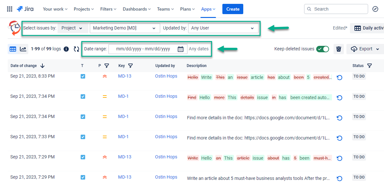Filter by Status column funnel icon
384x185 pixels.
370,66
